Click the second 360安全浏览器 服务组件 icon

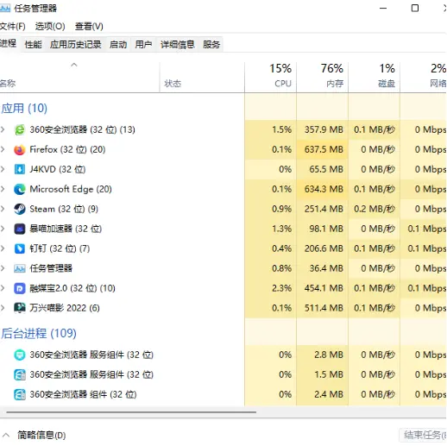pyautogui.click(x=20, y=374)
